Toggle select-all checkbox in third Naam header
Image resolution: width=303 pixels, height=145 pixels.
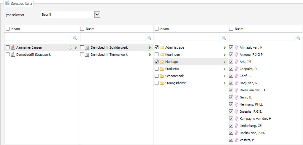point(157,29)
